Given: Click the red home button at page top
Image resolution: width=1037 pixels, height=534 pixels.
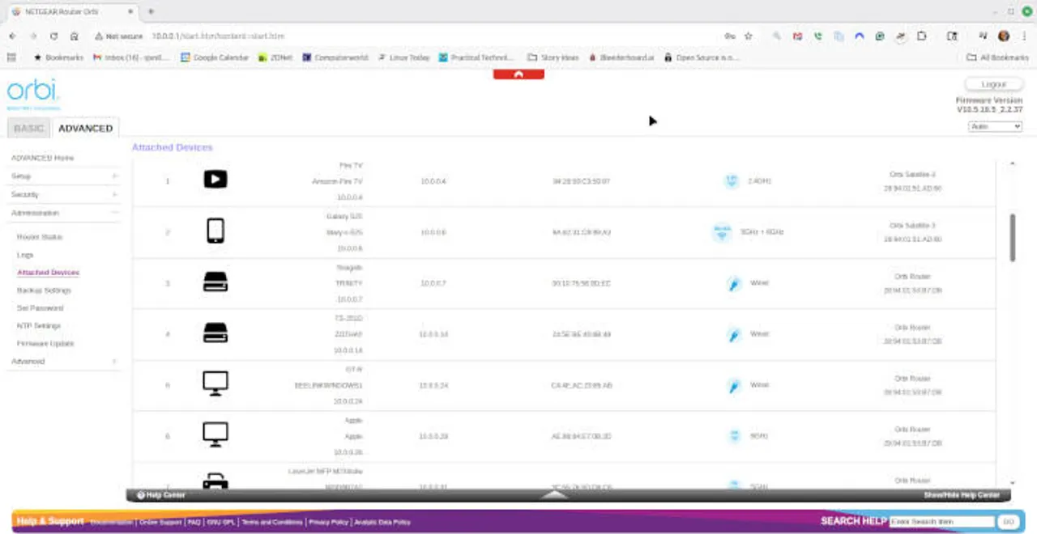Looking at the screenshot, I should (518, 74).
